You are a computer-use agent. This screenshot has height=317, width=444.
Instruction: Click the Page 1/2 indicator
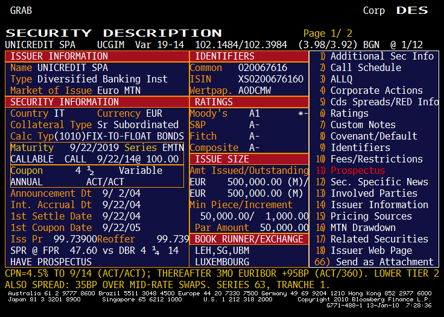click(328, 33)
